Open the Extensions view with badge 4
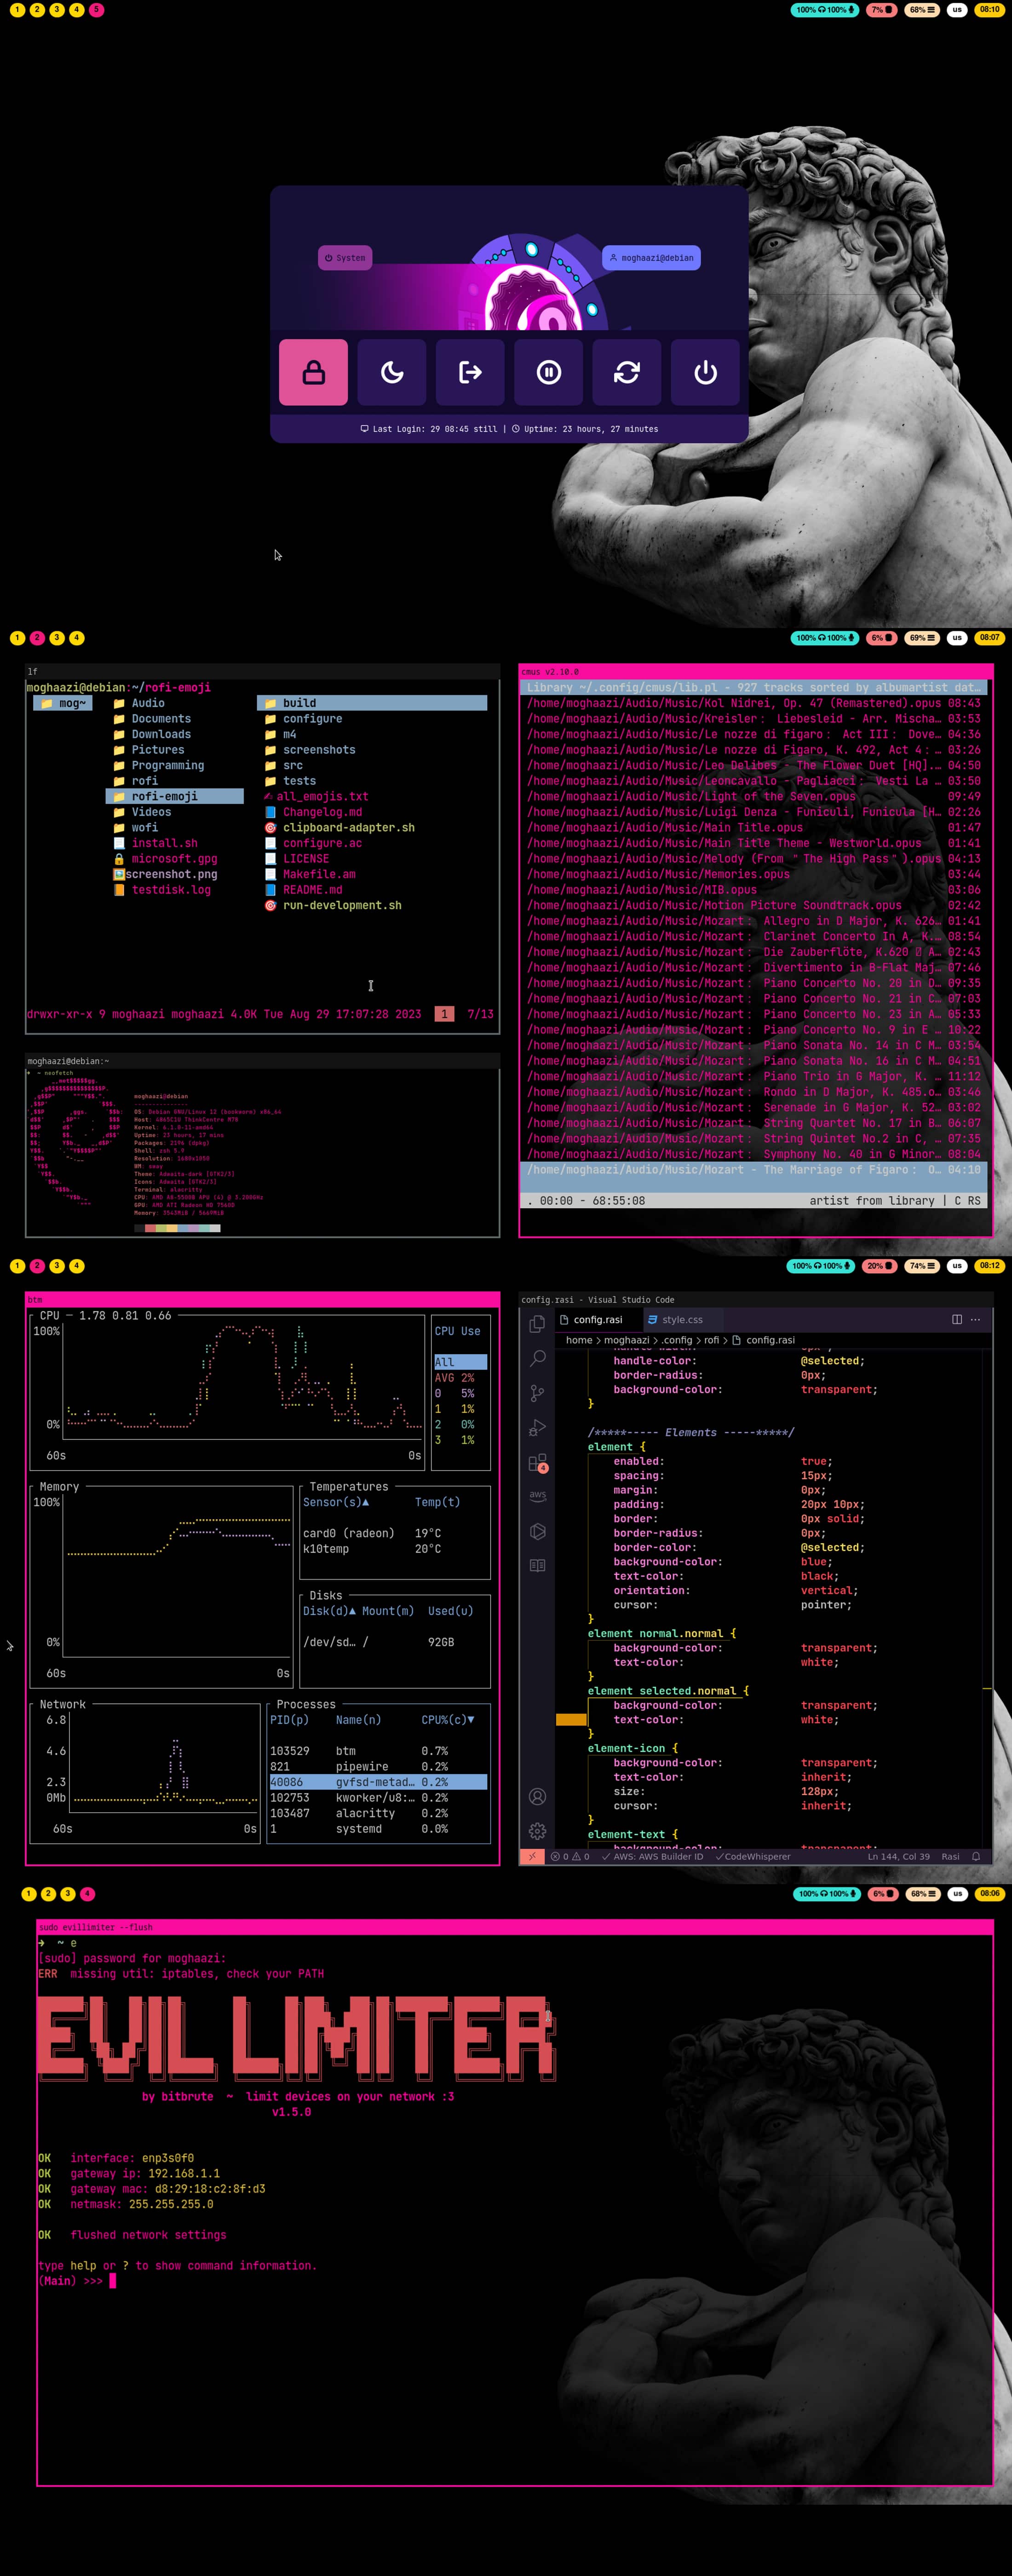 [537, 1463]
